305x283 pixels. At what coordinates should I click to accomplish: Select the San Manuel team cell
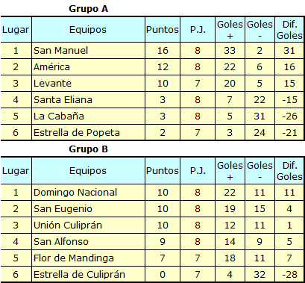pos(88,51)
